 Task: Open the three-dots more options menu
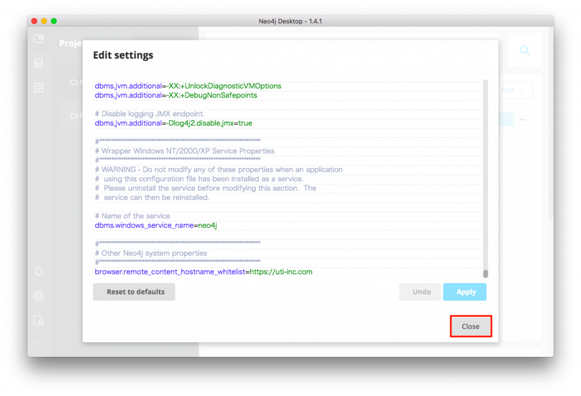click(522, 120)
